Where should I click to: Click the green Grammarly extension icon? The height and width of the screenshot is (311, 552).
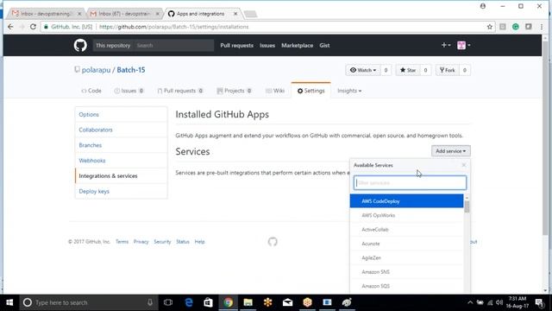(516, 27)
